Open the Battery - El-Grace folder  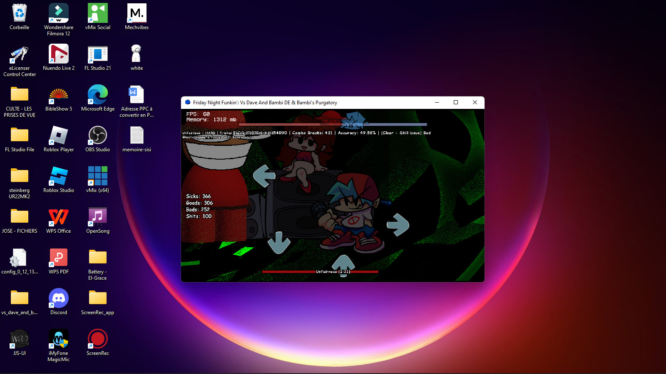click(x=98, y=265)
